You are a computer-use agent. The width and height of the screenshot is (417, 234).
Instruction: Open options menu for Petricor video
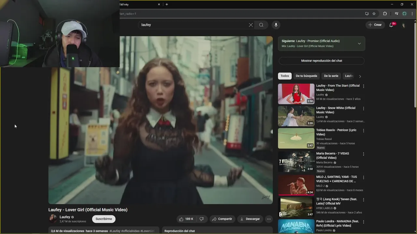[364, 130]
